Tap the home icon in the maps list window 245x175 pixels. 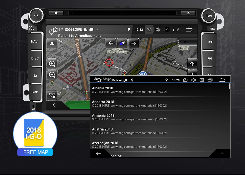(x=99, y=80)
